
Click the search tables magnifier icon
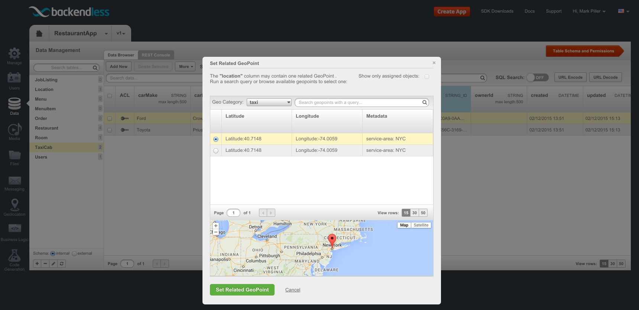point(95,68)
